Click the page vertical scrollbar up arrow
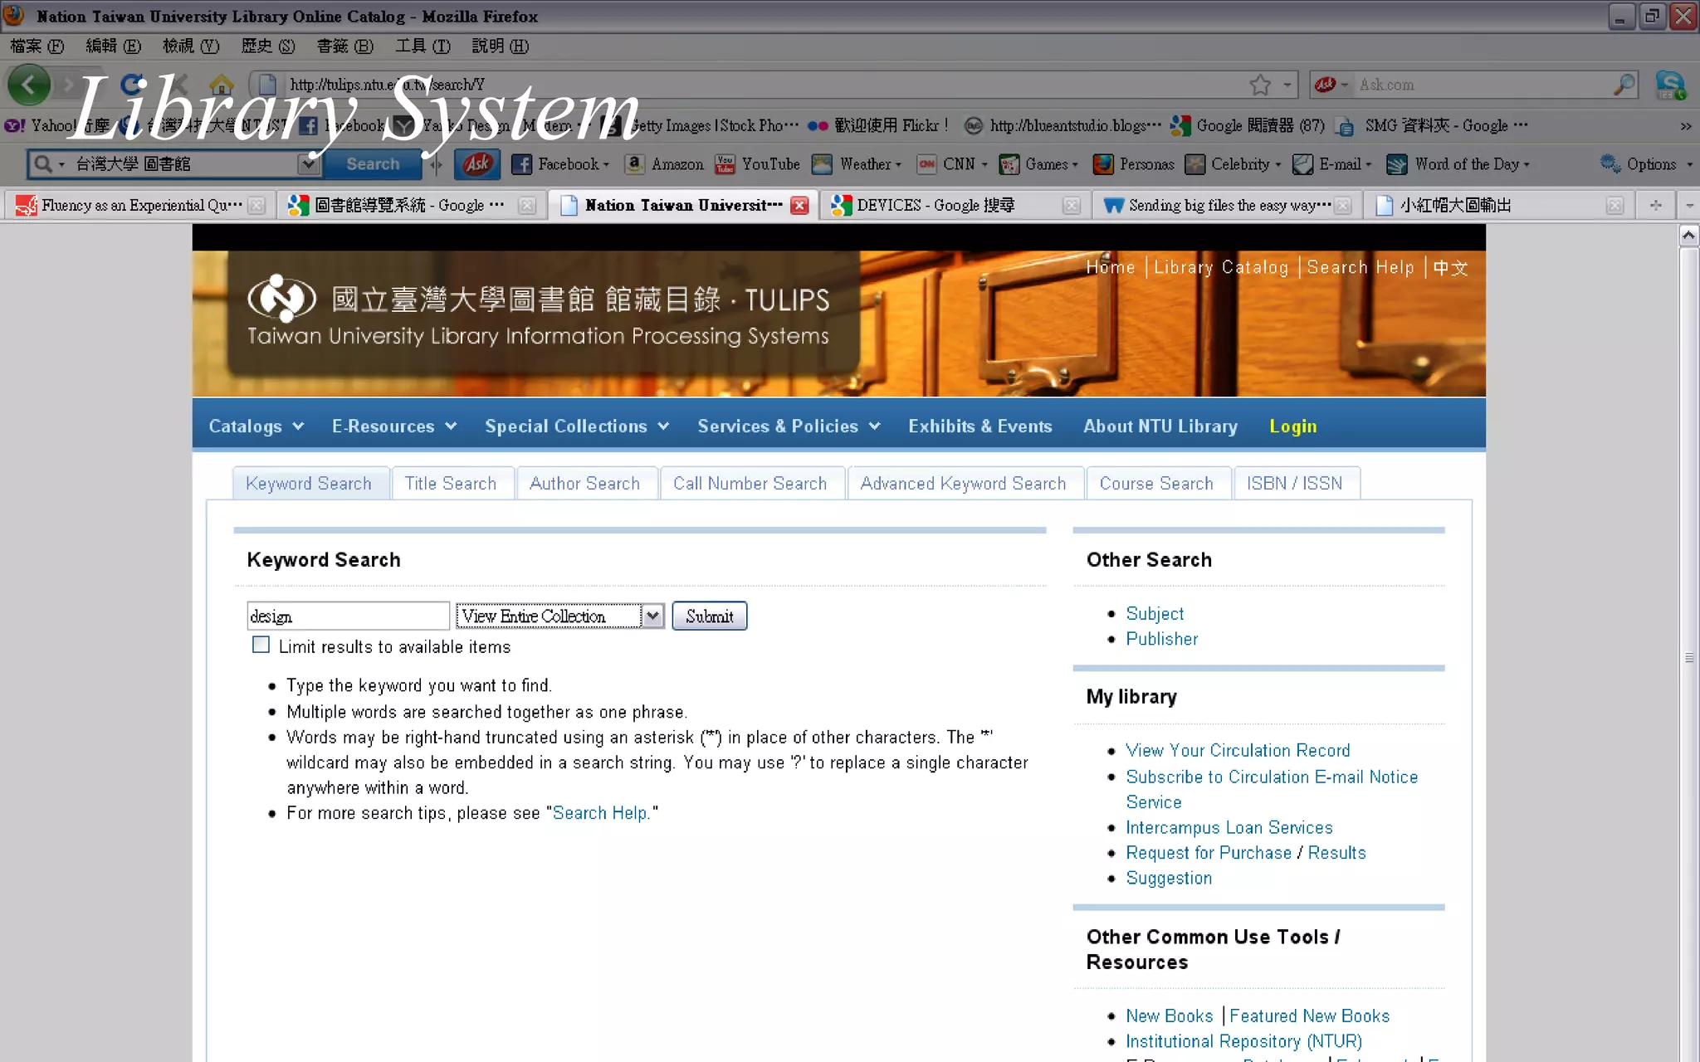The height and width of the screenshot is (1062, 1700). tap(1688, 236)
